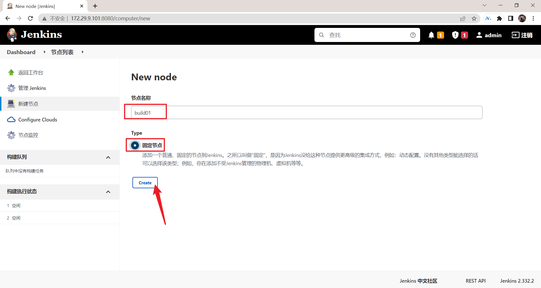The width and height of the screenshot is (541, 288).
Task: Open Chrome profile avatar
Action: 522,18
